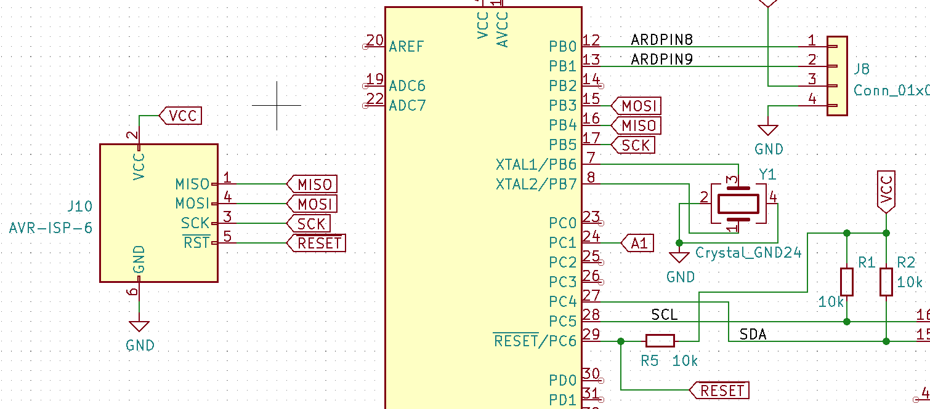Image resolution: width=930 pixels, height=409 pixels.
Task: Select the RESET label wired to J10 pin 5
Action: 317,243
